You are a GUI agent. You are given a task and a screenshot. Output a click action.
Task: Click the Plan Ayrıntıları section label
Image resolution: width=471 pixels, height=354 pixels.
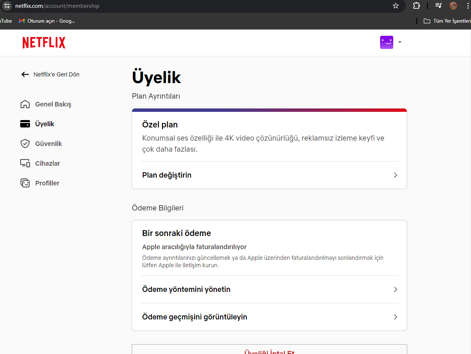[156, 96]
